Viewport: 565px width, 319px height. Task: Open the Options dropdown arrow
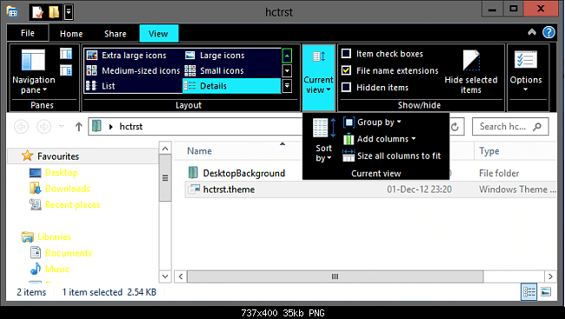[x=525, y=89]
